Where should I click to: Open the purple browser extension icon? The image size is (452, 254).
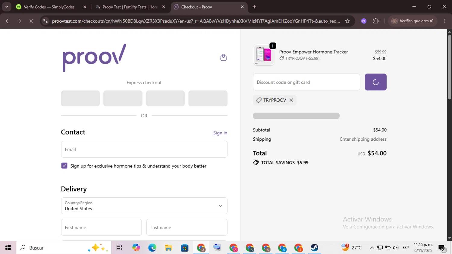point(364,21)
